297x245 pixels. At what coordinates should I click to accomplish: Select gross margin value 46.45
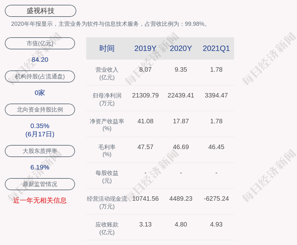click(216, 147)
